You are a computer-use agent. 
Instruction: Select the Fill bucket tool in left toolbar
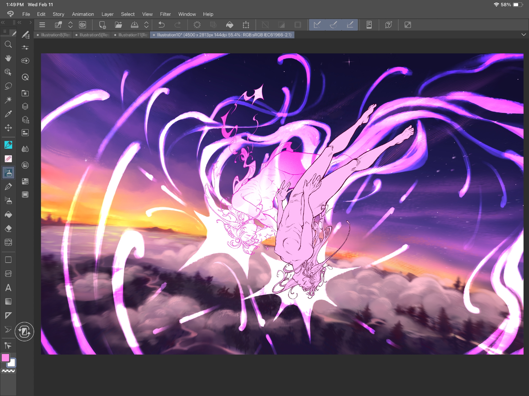8,215
